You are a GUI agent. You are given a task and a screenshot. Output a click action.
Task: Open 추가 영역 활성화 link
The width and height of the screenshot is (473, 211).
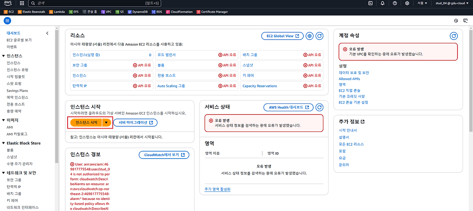[218, 189]
